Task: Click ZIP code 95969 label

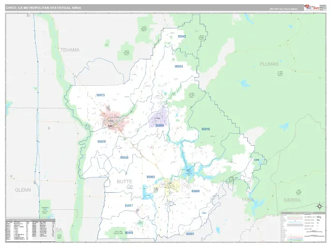Action: (x=160, y=126)
